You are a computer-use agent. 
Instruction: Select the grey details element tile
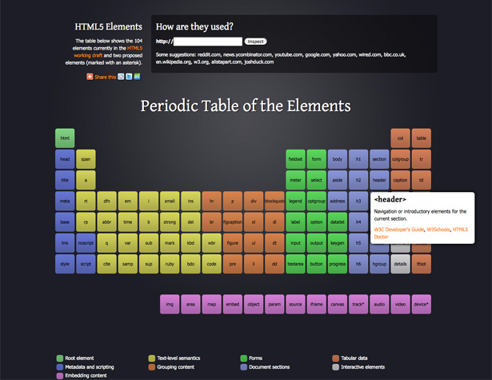click(x=400, y=264)
